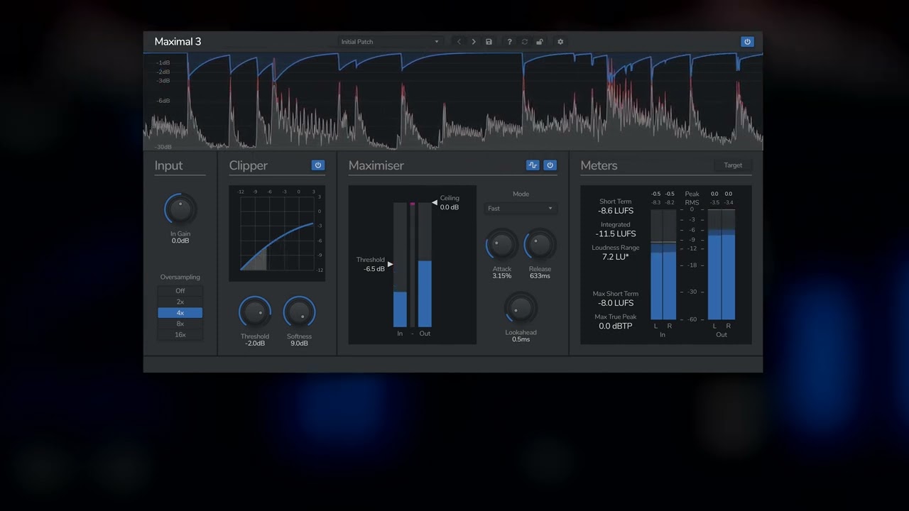Viewport: 909px width, 511px height.
Task: Go to the previous preset arrow
Action: [x=459, y=42]
